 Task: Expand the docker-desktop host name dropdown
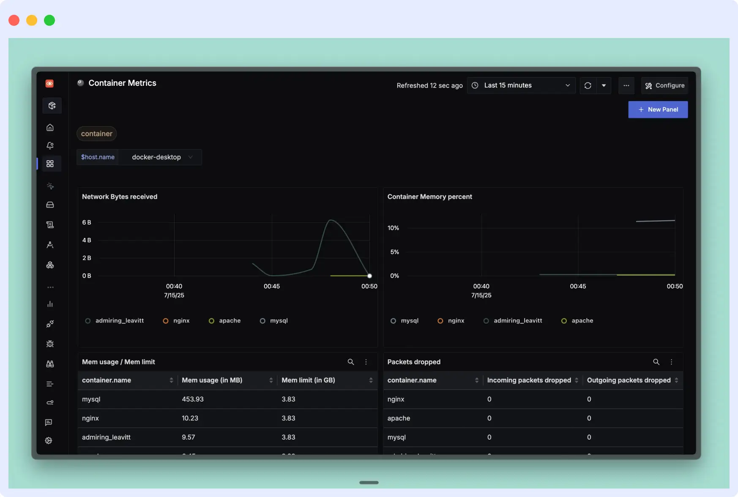(x=161, y=157)
